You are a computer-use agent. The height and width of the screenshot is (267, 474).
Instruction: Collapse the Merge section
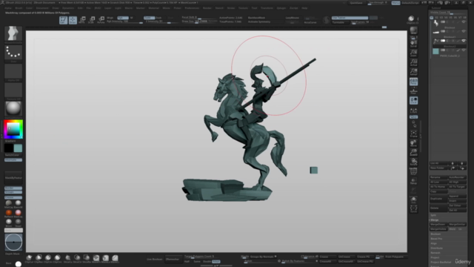click(435, 220)
